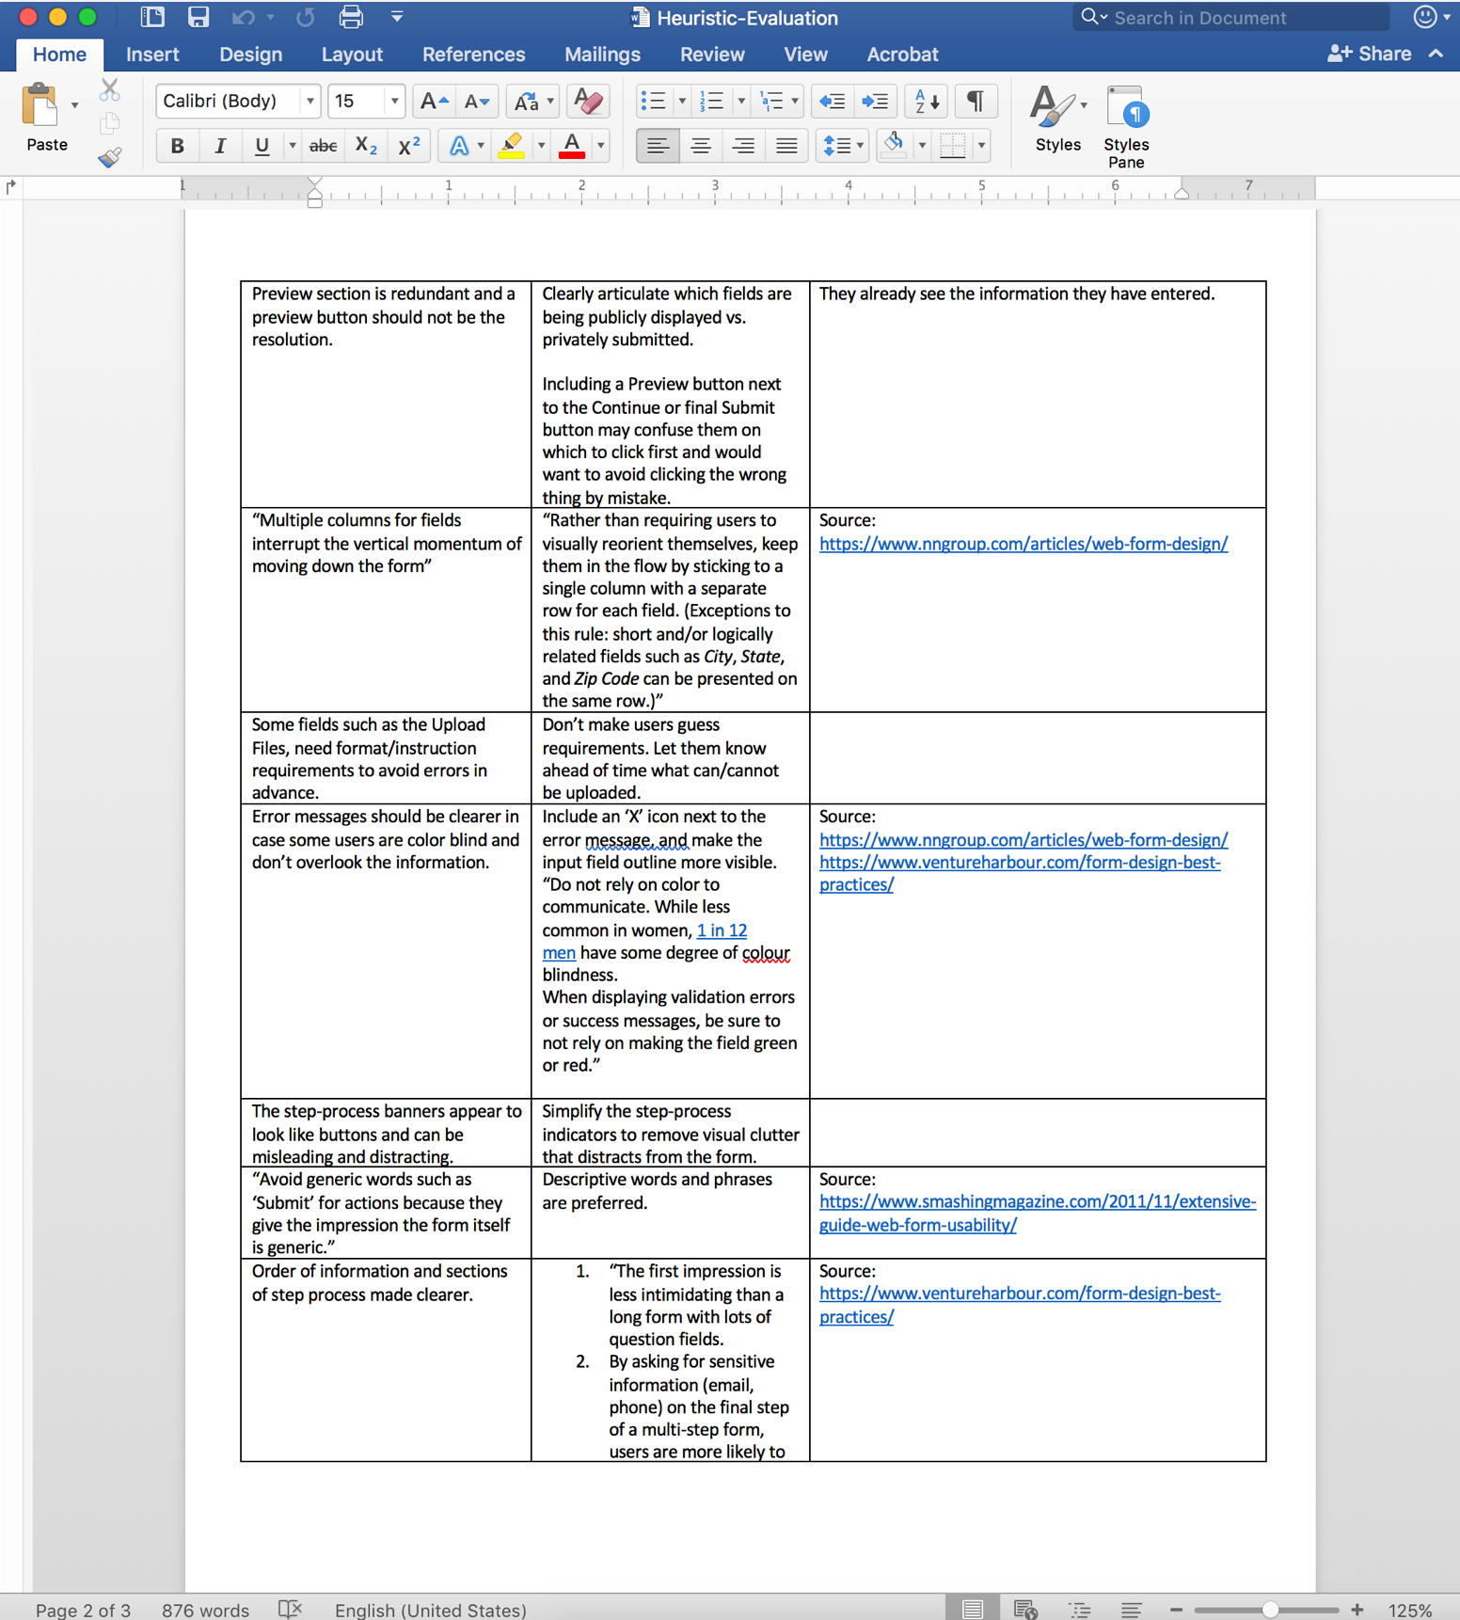This screenshot has width=1460, height=1620.
Task: Toggle italic formatting
Action: (219, 146)
